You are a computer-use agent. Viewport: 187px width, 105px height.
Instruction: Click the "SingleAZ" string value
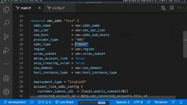(77, 82)
